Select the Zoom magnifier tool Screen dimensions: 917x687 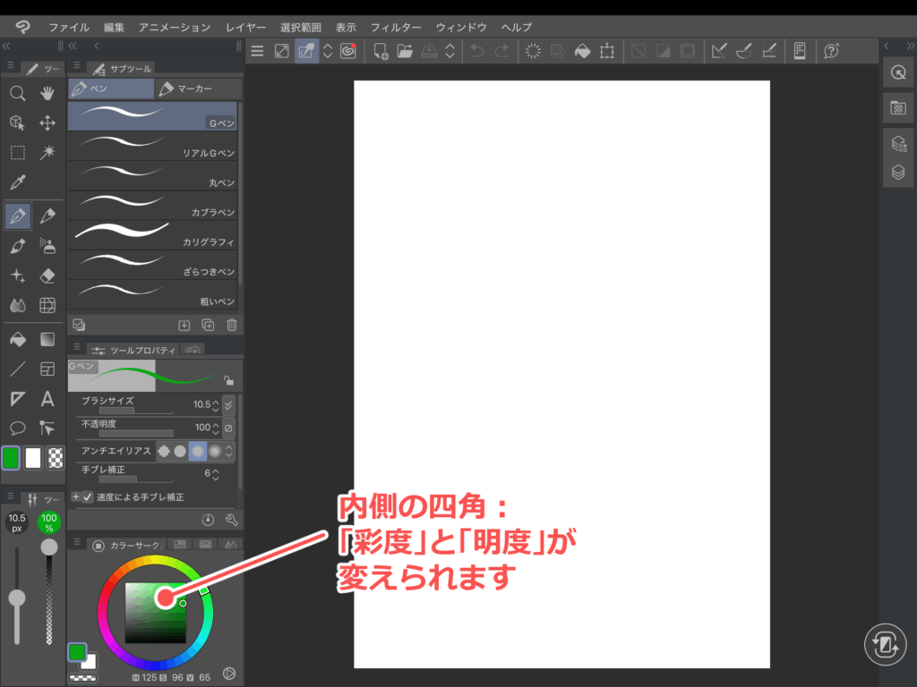pyautogui.click(x=17, y=93)
